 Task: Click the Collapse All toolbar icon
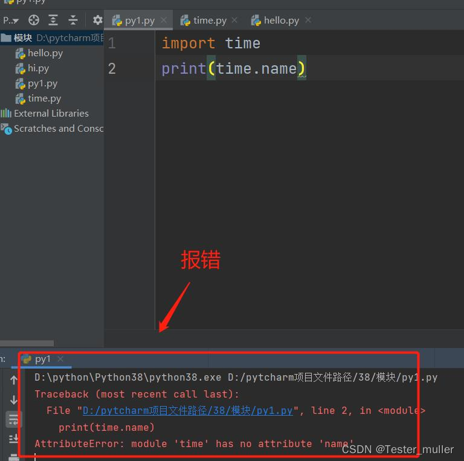[72, 20]
